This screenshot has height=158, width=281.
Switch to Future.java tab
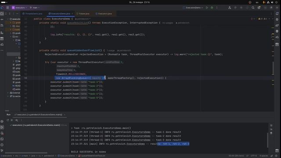[83, 14]
